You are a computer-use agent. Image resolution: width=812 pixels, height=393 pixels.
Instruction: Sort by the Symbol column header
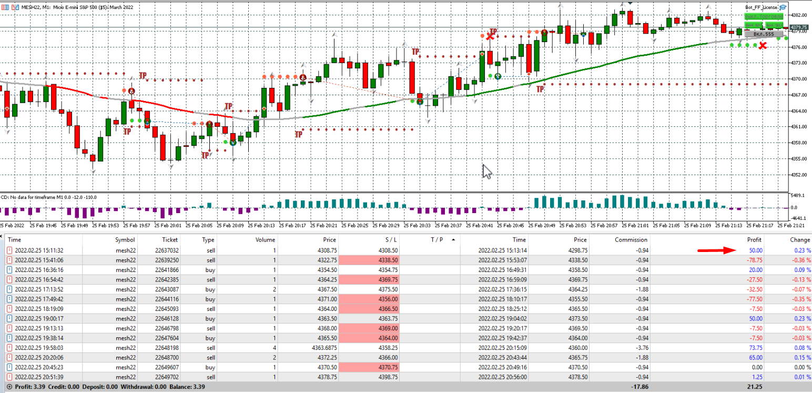tap(125, 240)
